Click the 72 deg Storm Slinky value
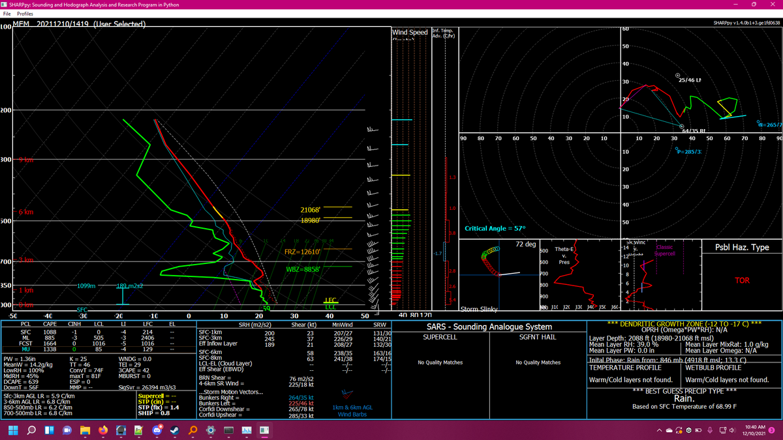The image size is (783, 440). [525, 244]
